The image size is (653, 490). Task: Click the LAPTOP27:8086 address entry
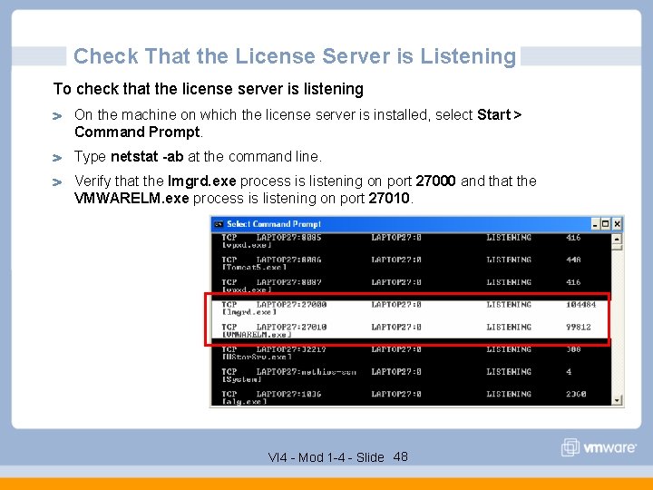point(288,260)
